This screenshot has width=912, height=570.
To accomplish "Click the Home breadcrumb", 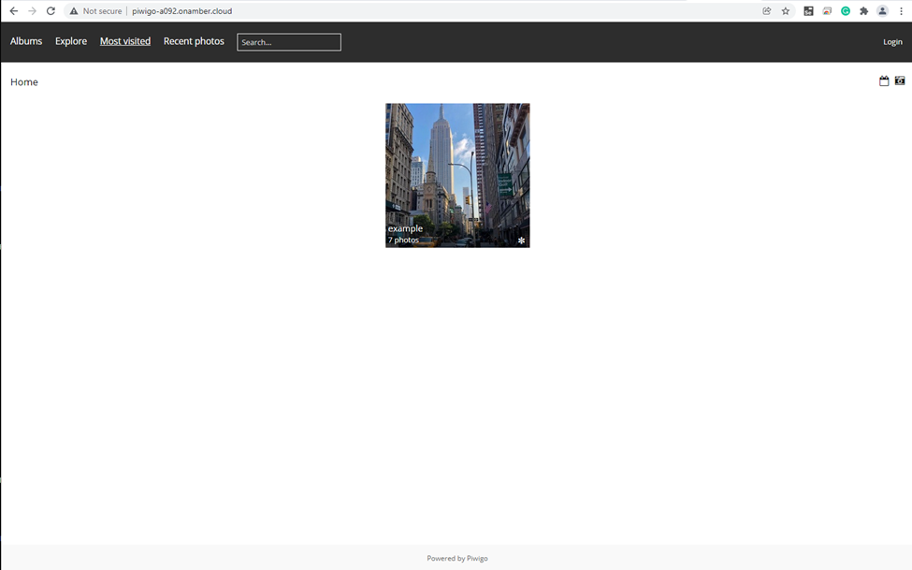I will pyautogui.click(x=23, y=82).
